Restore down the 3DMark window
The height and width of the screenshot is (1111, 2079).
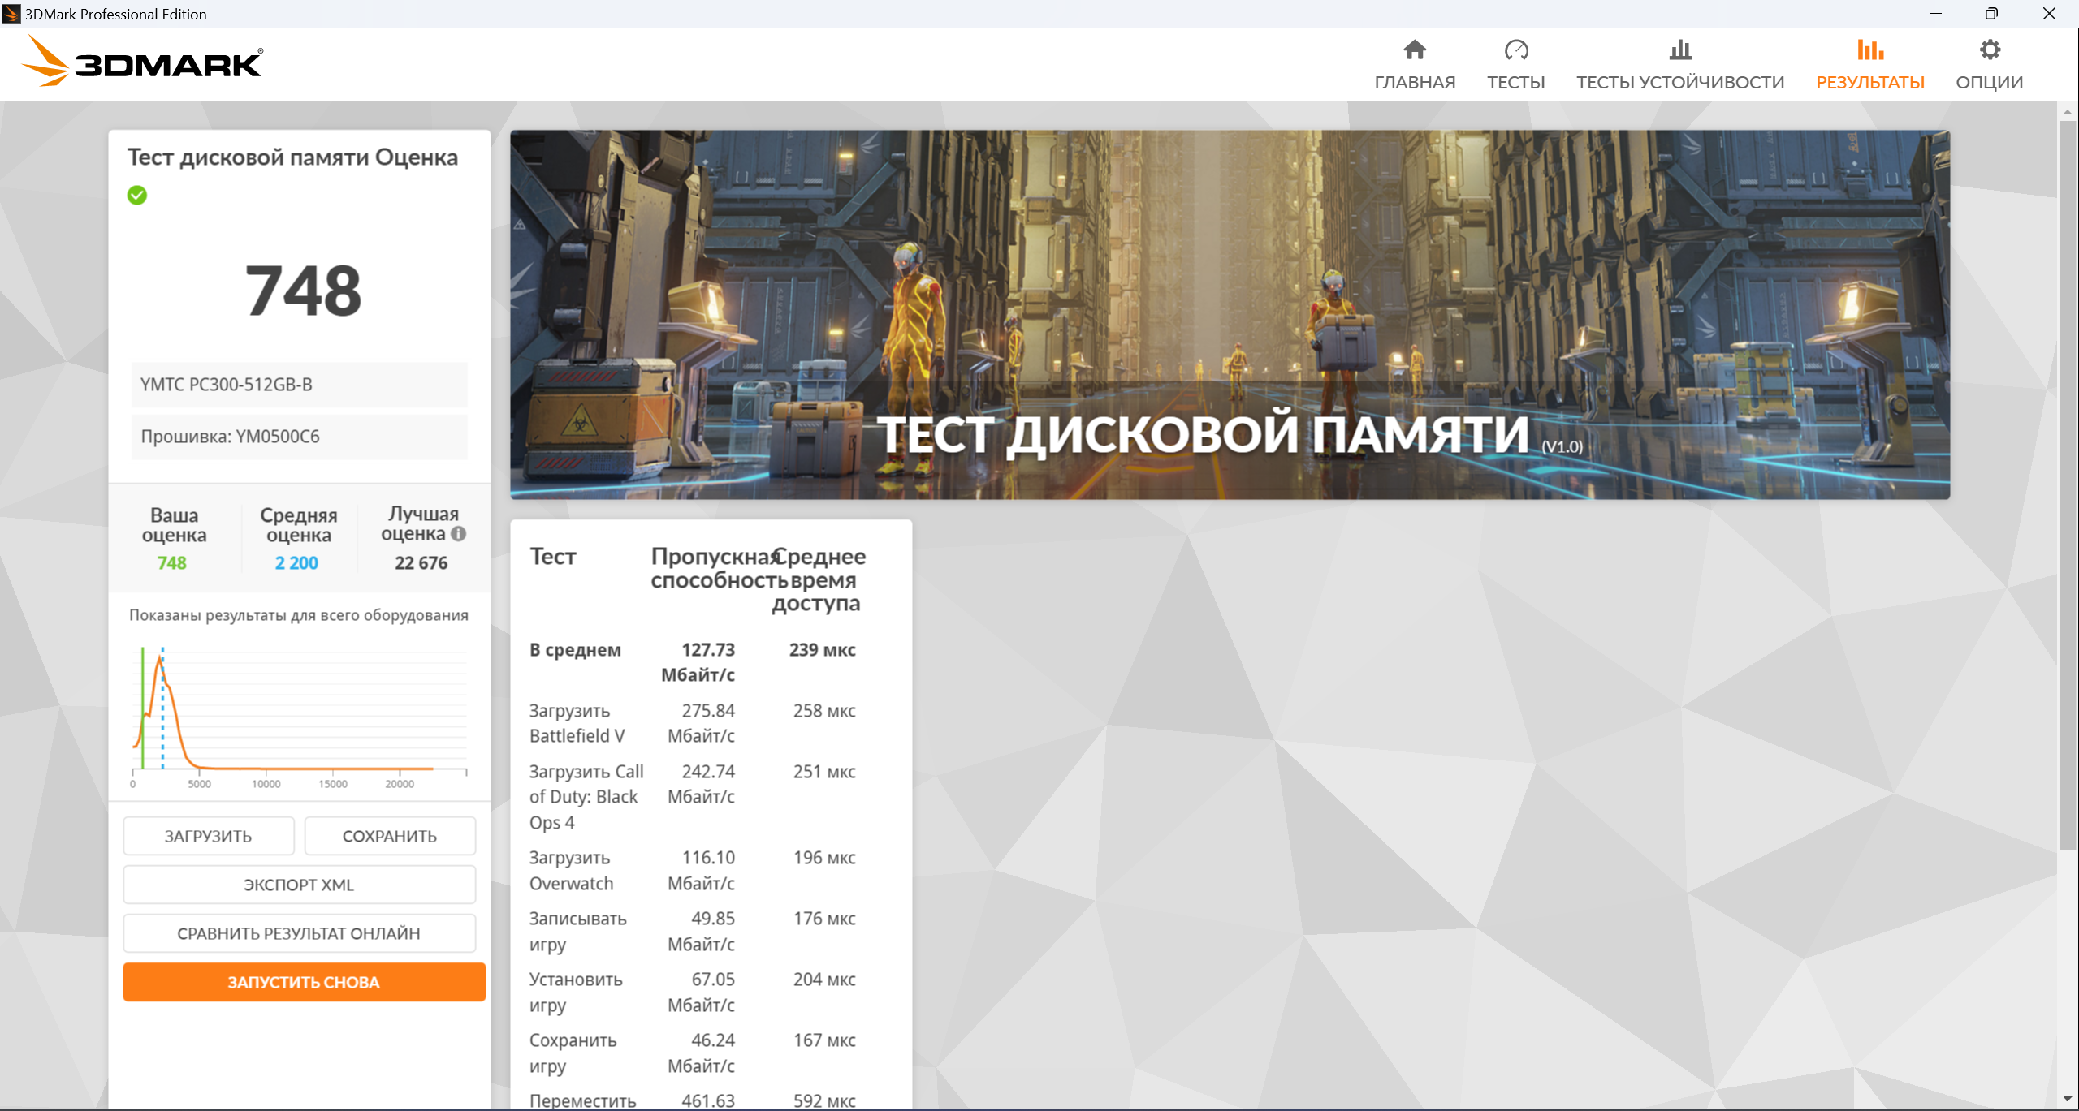(1991, 14)
